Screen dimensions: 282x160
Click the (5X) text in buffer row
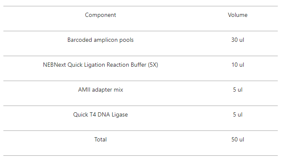pyautogui.click(x=153, y=65)
